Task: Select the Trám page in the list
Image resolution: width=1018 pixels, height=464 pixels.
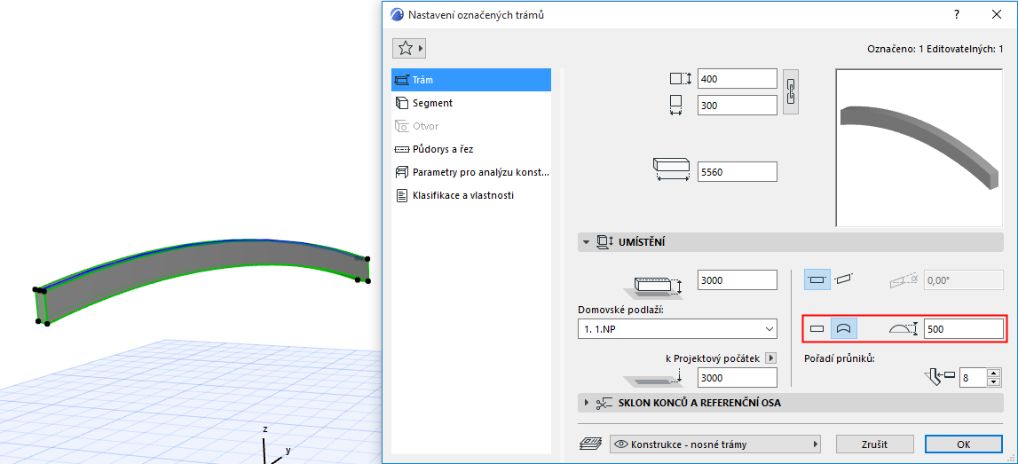Action: point(471,80)
